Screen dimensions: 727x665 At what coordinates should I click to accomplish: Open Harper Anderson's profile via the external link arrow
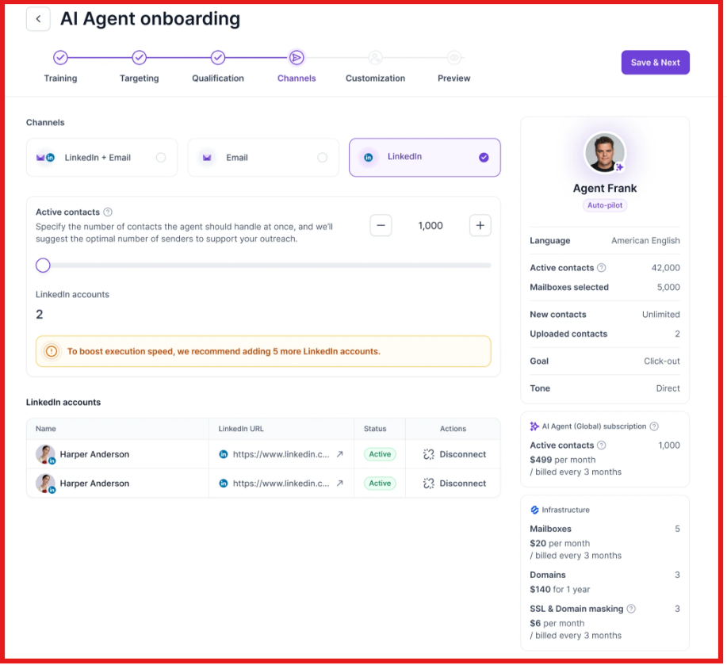(339, 454)
